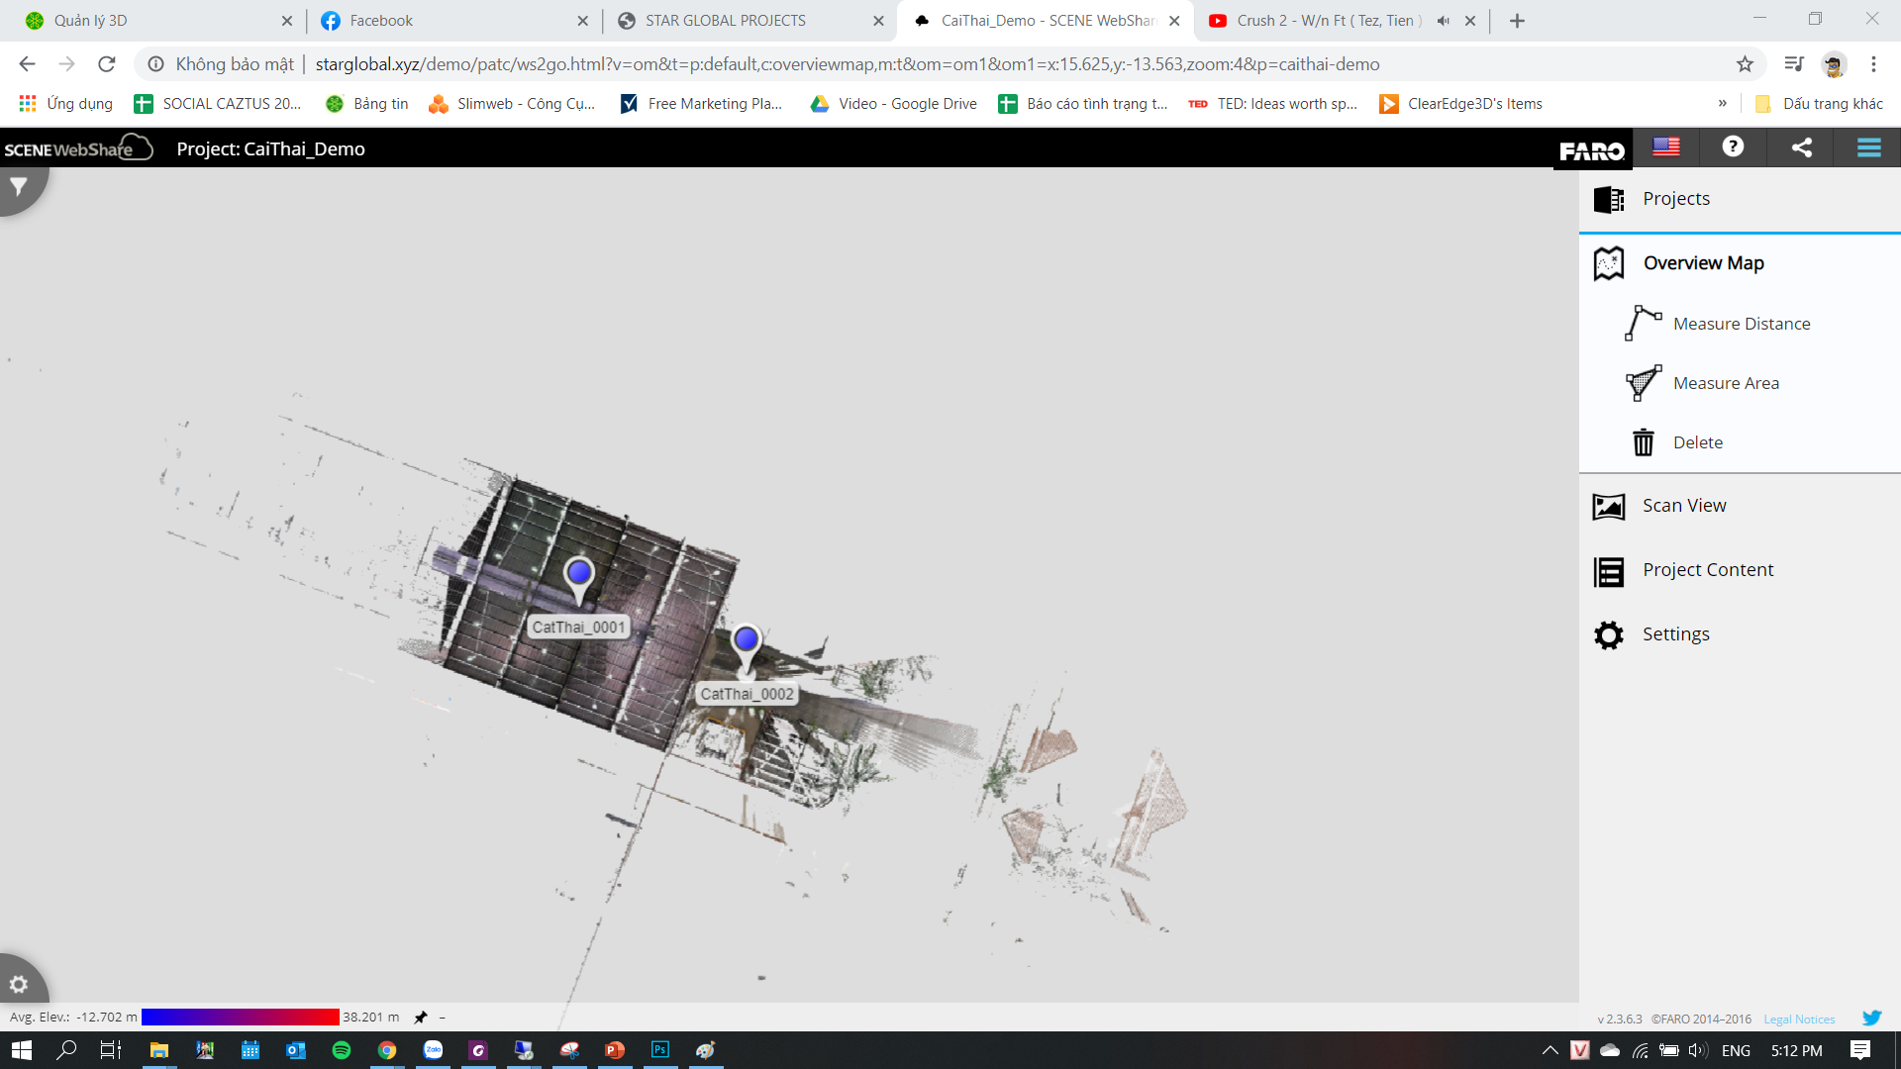Mute the Crush 2 YouTube tab
Image resolution: width=1901 pixels, height=1069 pixels.
(1444, 21)
